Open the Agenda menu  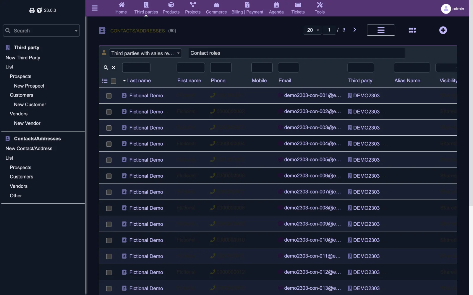click(276, 8)
